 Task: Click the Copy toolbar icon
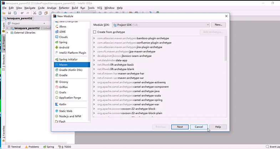coord(40,13)
